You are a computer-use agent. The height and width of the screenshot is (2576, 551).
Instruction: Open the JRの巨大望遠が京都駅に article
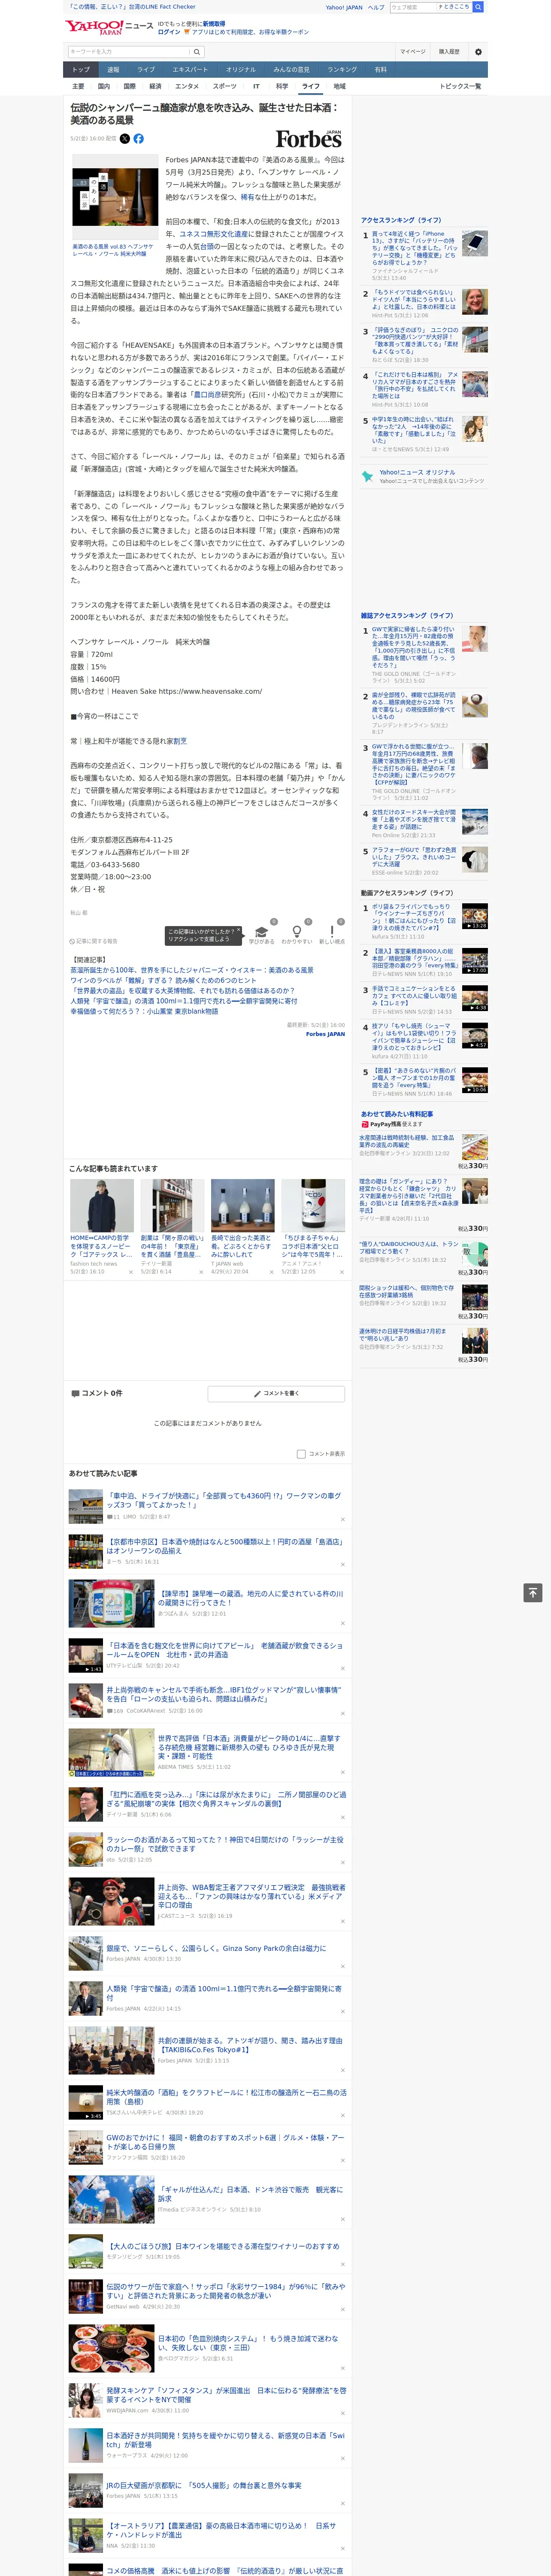pos(204,2485)
